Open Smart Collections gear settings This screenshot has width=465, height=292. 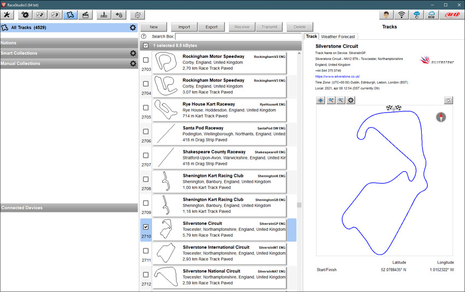click(x=133, y=53)
